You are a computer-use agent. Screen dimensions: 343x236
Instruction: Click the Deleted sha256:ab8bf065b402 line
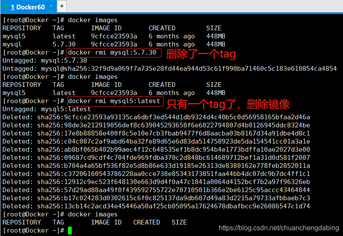coord(156,150)
